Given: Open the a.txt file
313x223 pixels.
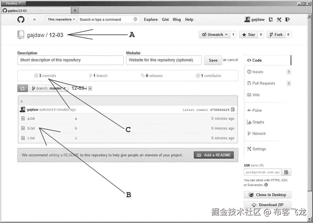Looking at the screenshot, I should tap(31, 119).
